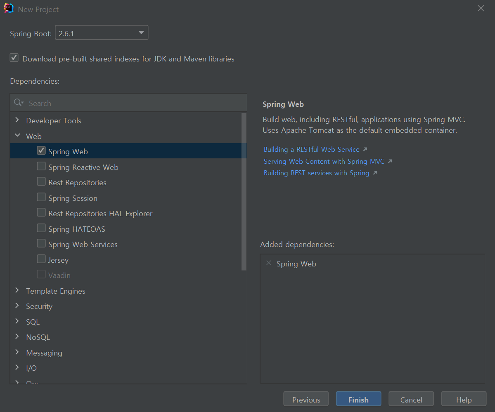
Task: Select the I/O category label
Action: (x=31, y=368)
